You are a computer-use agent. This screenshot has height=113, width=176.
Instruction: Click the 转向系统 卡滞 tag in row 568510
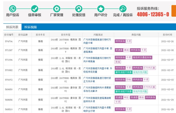pyautogui.click(x=123, y=109)
